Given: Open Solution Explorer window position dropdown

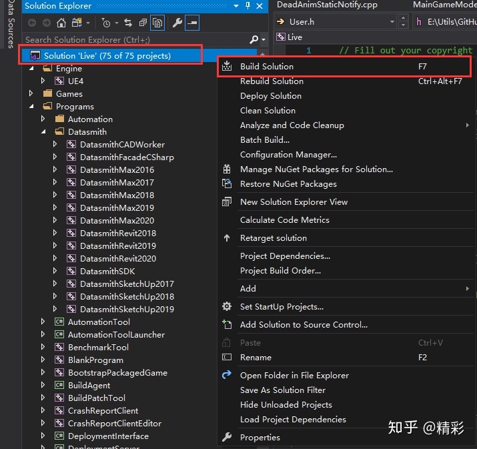Looking at the screenshot, I should pos(236,6).
